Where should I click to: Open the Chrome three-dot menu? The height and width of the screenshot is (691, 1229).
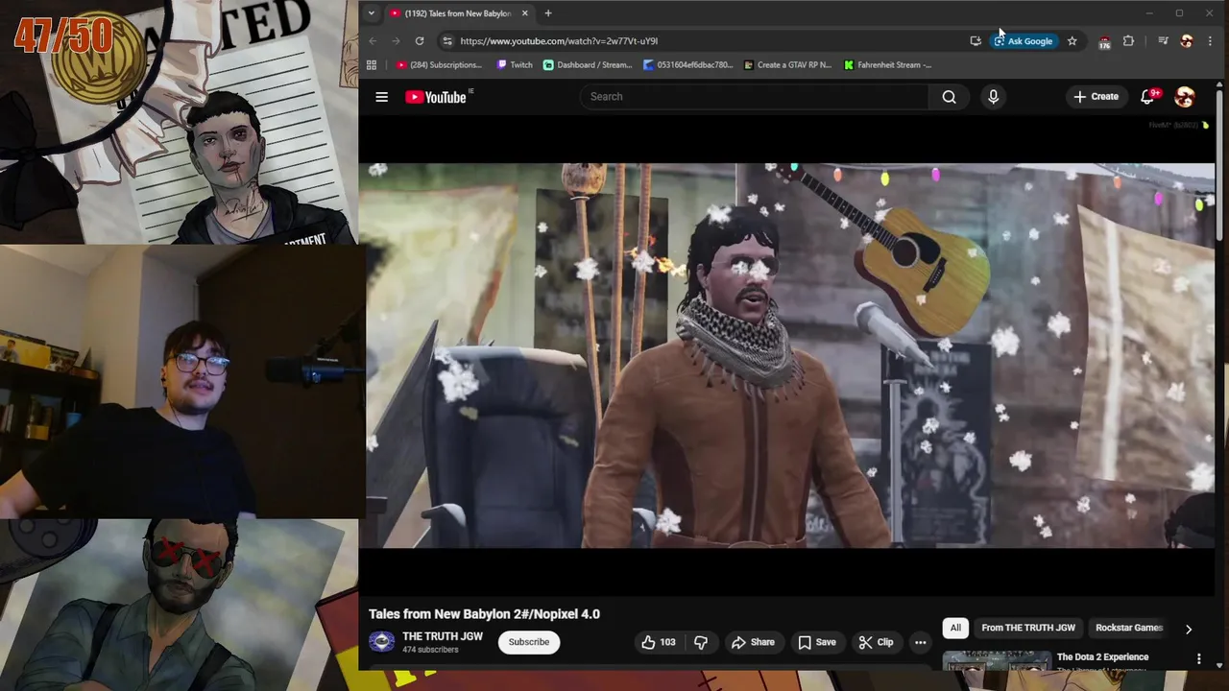[1210, 41]
